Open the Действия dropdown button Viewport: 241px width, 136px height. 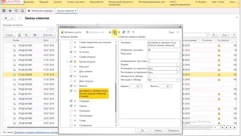point(48,35)
